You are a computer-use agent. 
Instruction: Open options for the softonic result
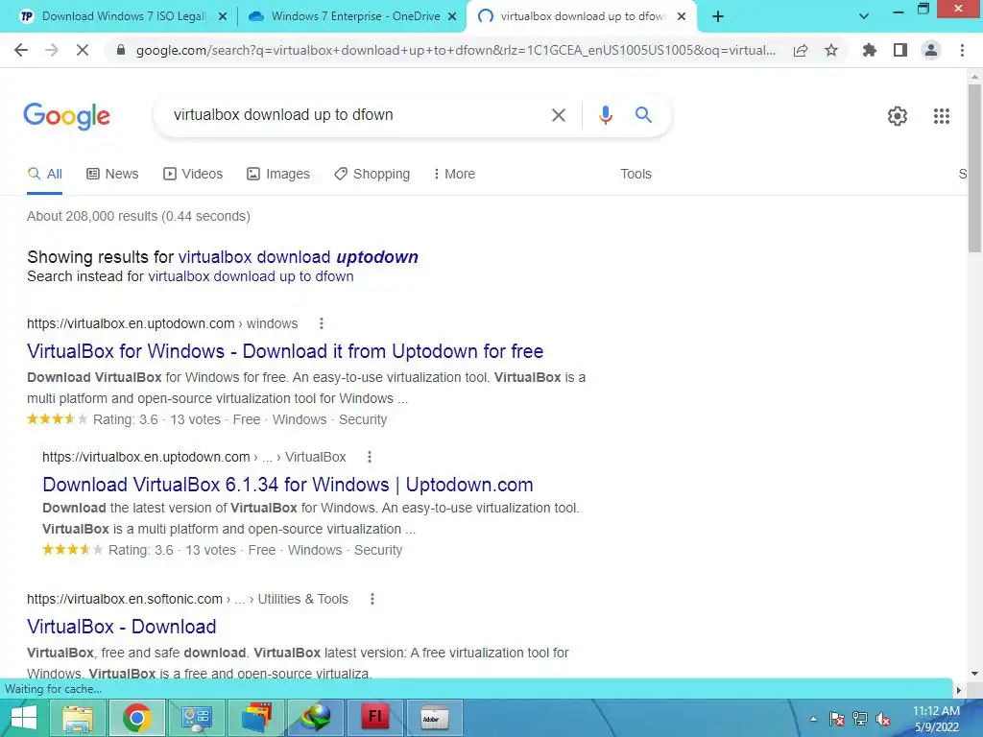click(x=372, y=599)
